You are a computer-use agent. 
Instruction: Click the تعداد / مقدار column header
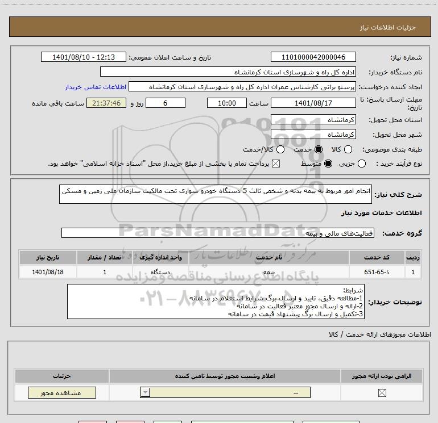click(105, 257)
